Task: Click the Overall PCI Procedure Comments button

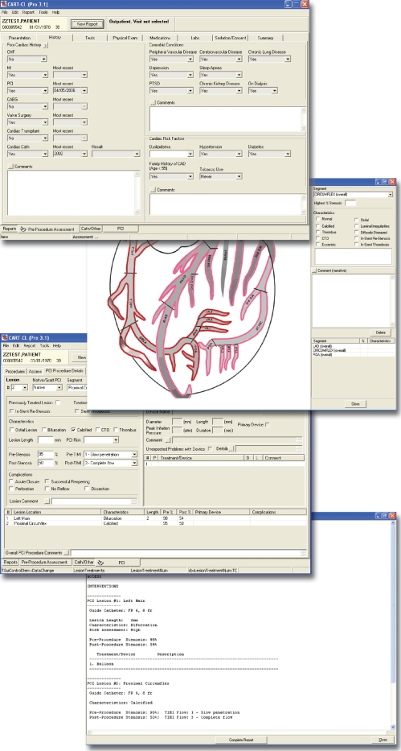Action: click(67, 552)
